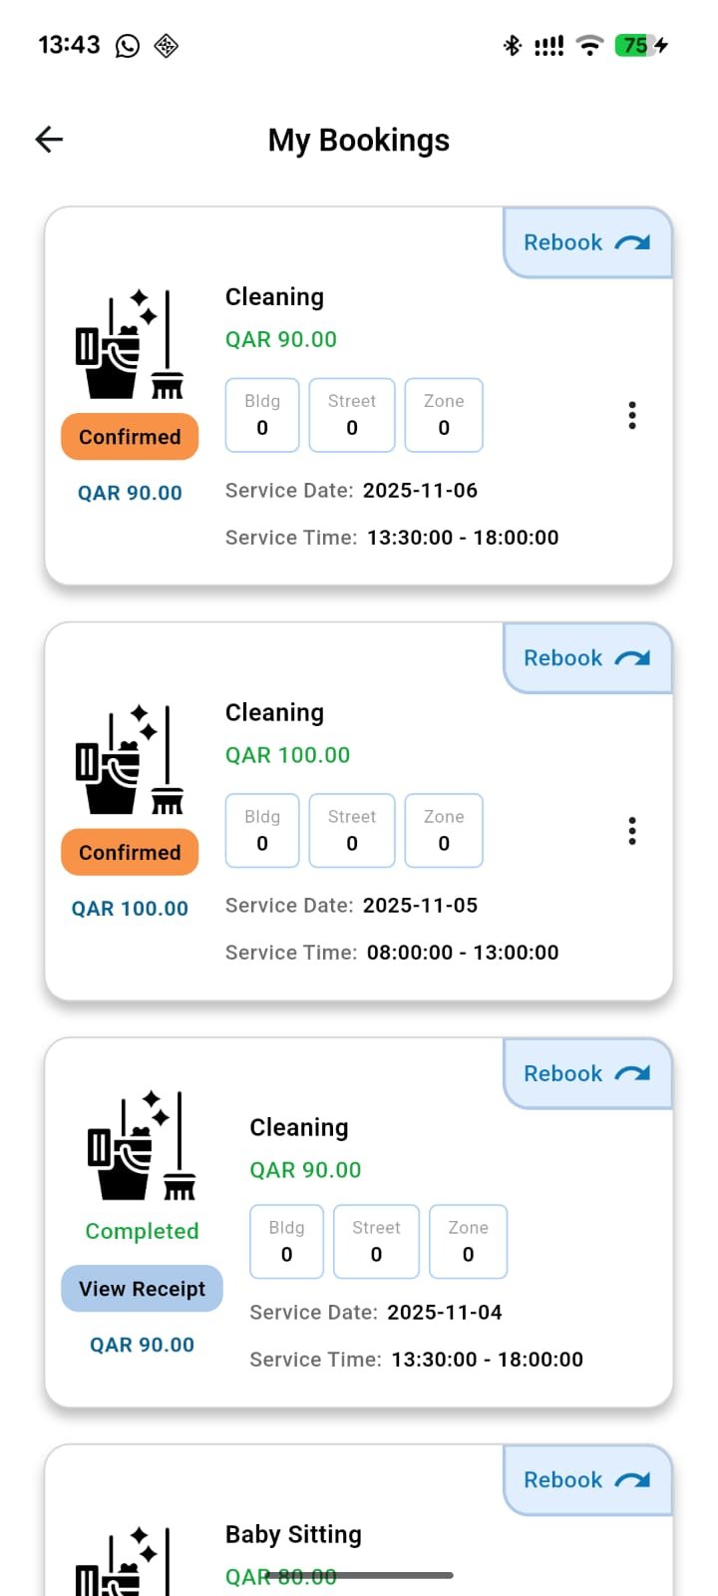Rebook the completed 2025-11-04 cleaning

[x=586, y=1074]
